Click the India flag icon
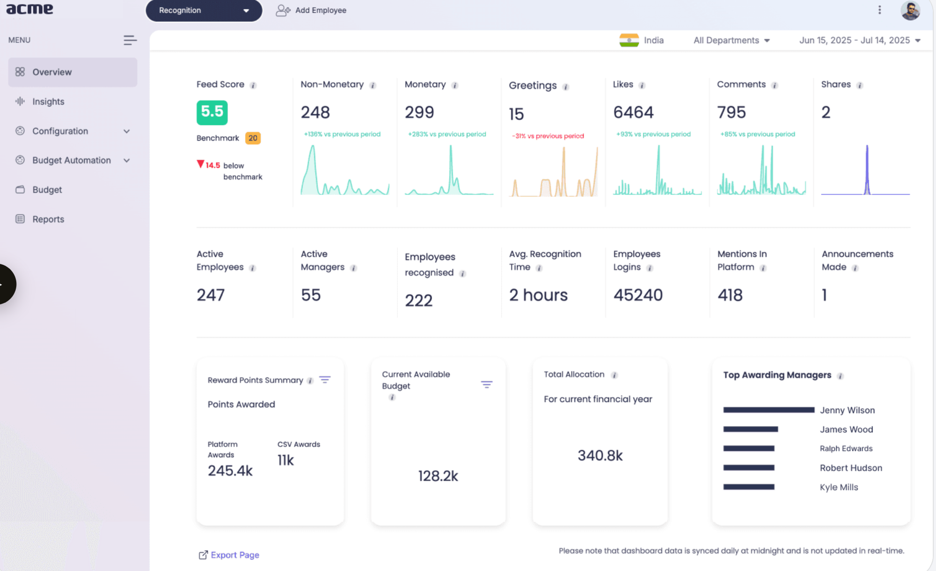 tap(629, 40)
